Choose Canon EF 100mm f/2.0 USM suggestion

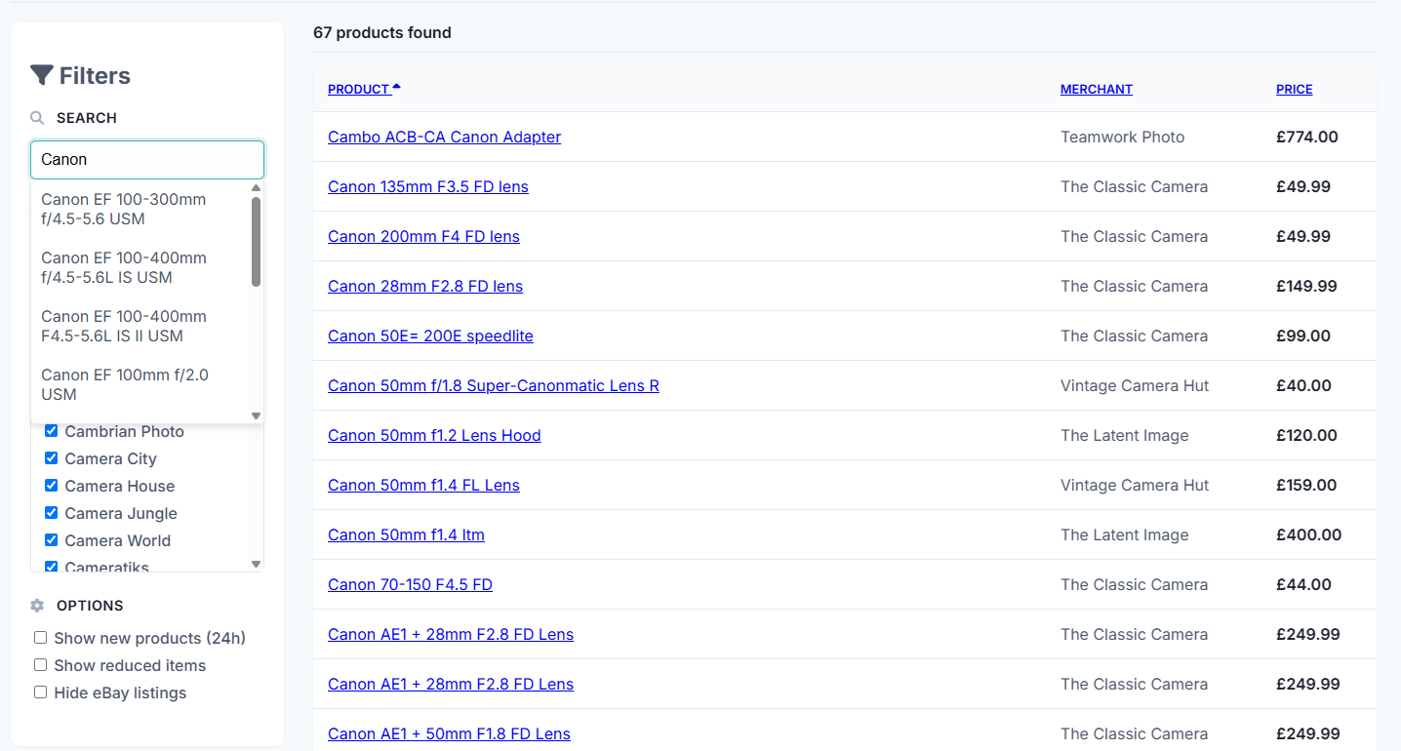[x=124, y=384]
